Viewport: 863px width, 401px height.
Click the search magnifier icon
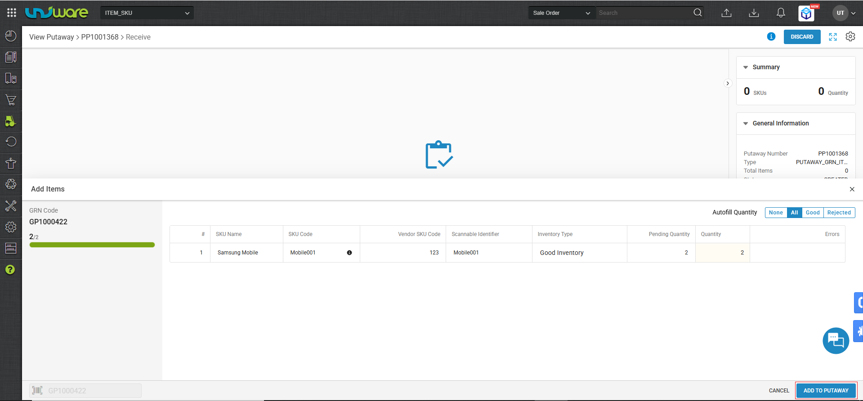pyautogui.click(x=698, y=13)
